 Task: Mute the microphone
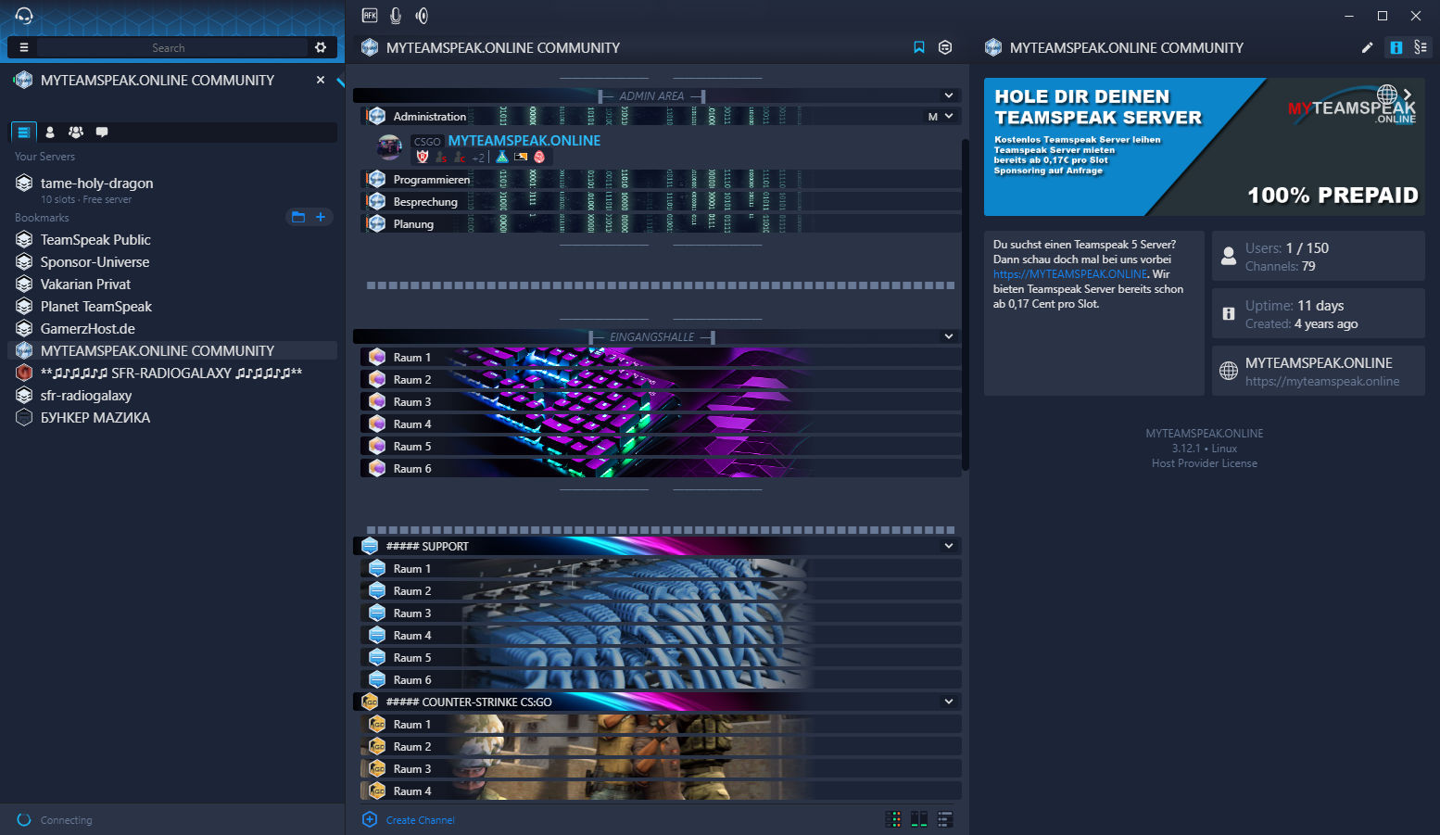pyautogui.click(x=396, y=16)
